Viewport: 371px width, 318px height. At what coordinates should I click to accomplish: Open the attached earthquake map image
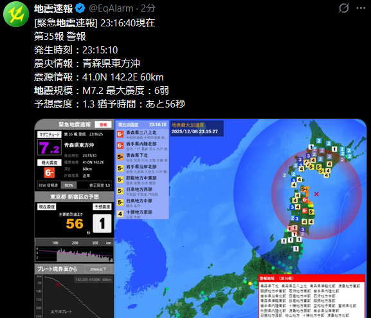[201, 218]
